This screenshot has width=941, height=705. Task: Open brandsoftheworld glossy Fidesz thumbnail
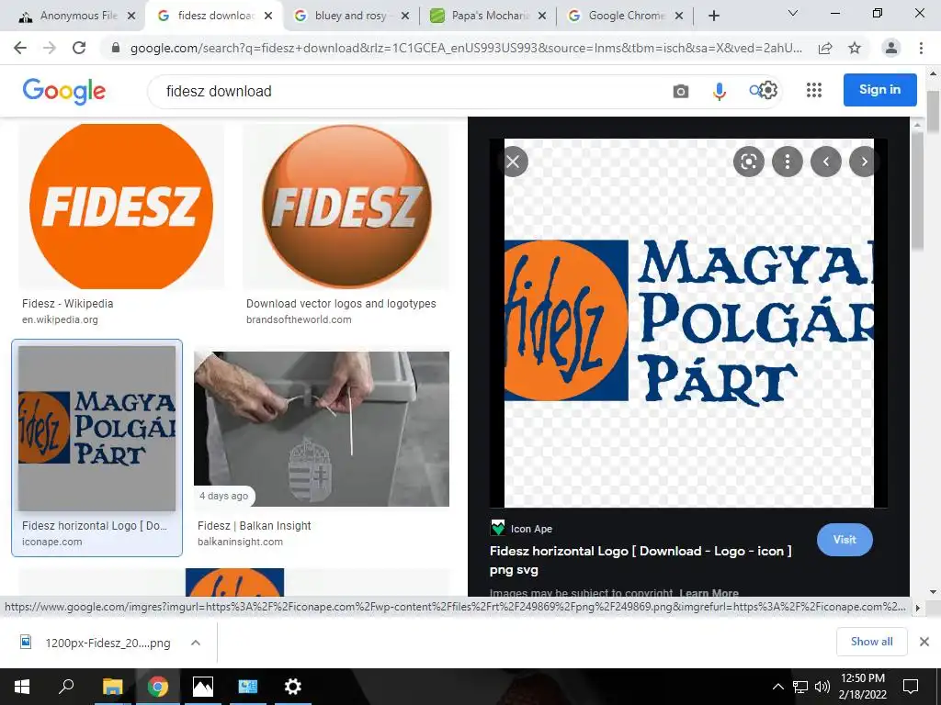[346, 207]
